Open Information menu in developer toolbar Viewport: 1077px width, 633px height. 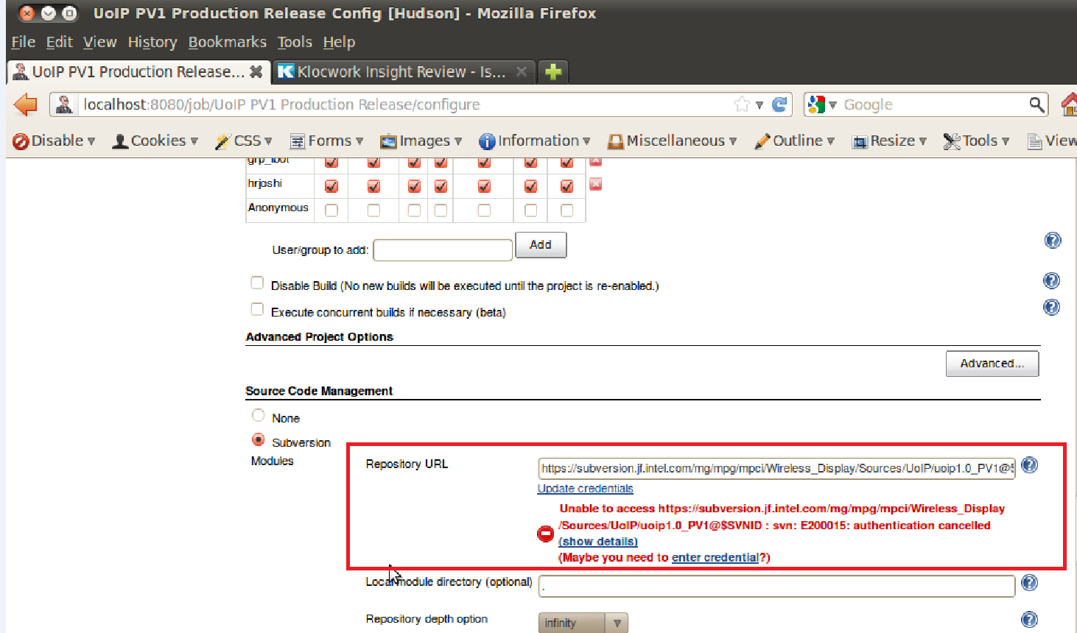coord(535,141)
